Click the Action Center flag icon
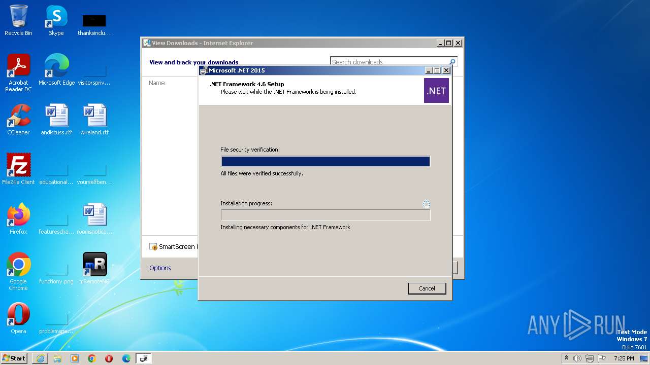This screenshot has height=365, width=650. click(x=601, y=358)
